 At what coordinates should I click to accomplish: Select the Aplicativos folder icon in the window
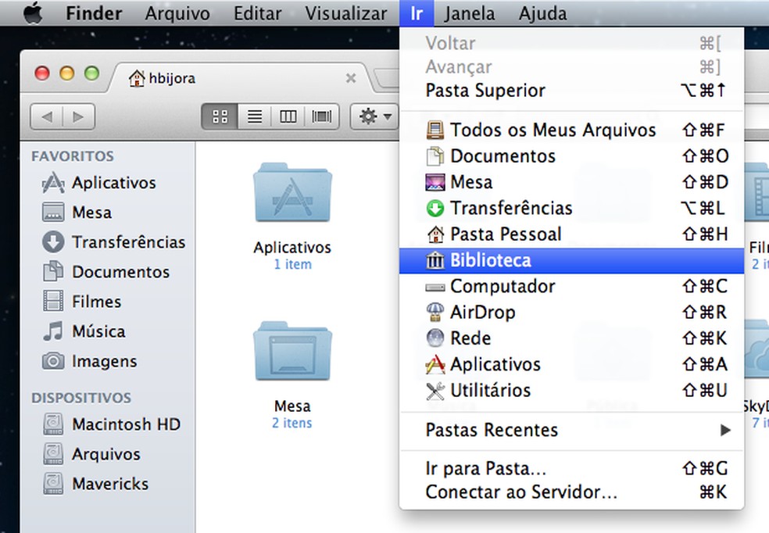[x=292, y=193]
